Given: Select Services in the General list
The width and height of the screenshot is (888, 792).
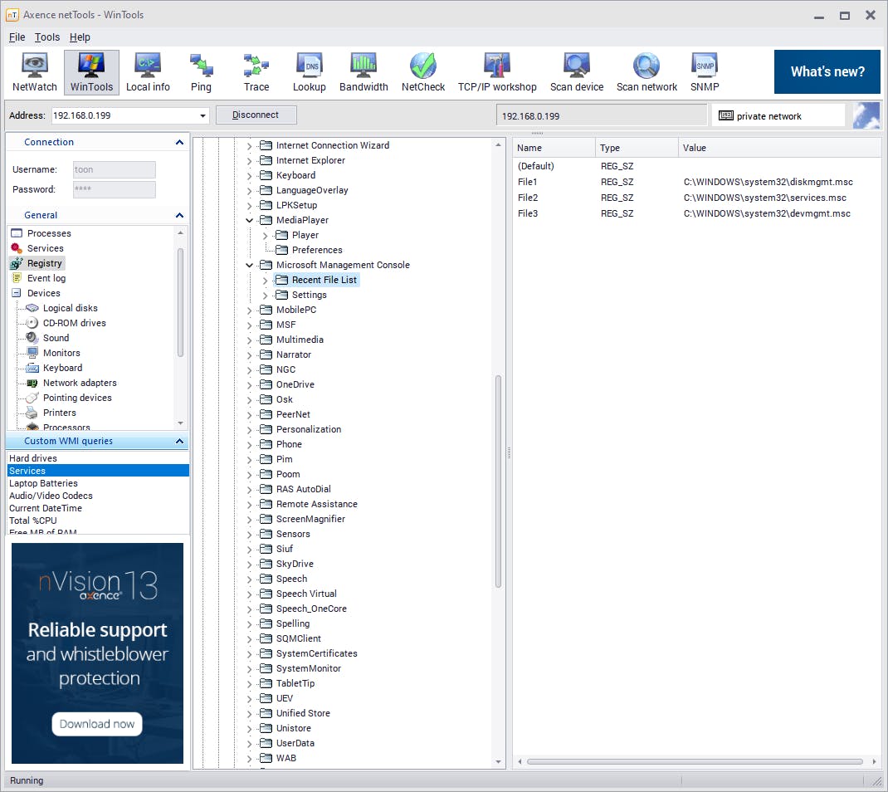Looking at the screenshot, I should (x=46, y=248).
